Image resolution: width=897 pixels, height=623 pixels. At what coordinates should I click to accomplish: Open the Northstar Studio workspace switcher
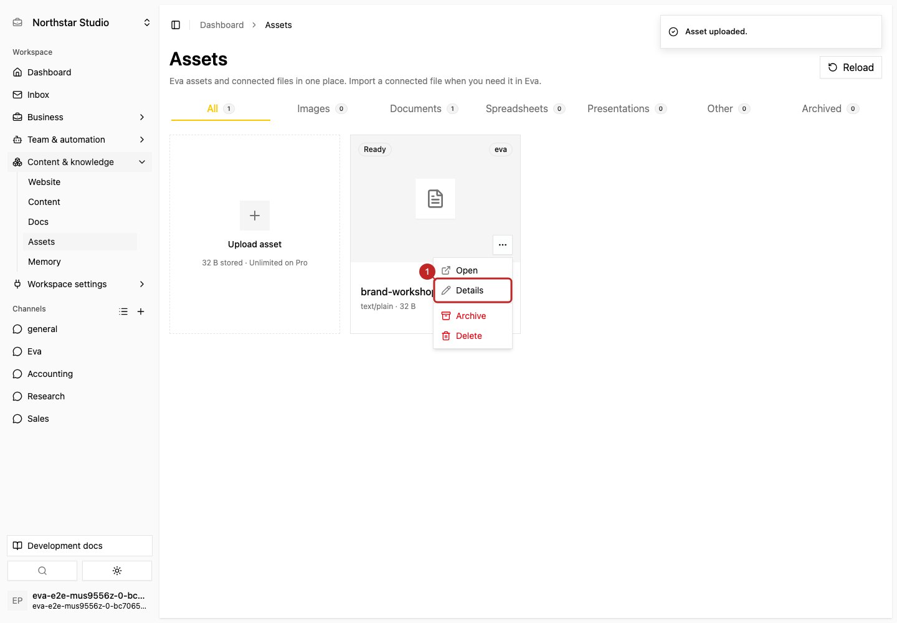(x=80, y=22)
